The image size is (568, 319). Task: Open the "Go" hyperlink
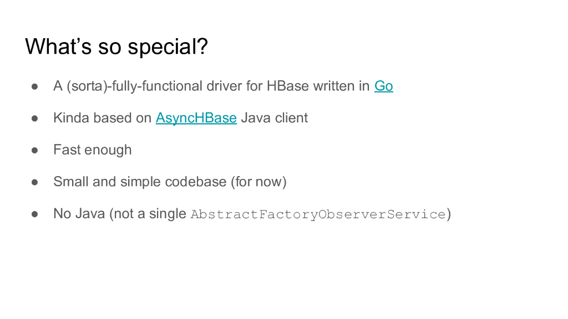pos(384,86)
